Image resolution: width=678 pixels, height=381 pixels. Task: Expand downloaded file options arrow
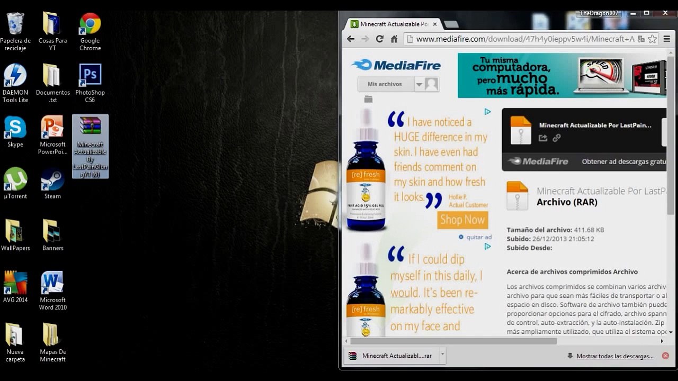[442, 356]
